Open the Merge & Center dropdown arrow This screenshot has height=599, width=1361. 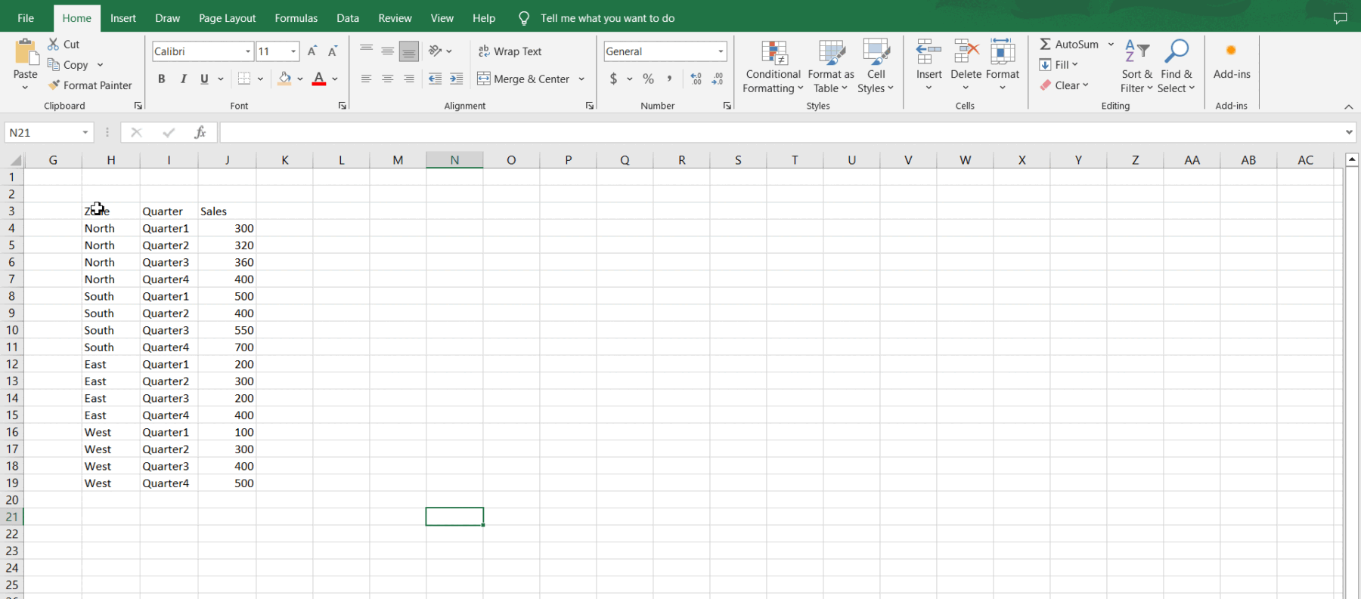(x=581, y=79)
